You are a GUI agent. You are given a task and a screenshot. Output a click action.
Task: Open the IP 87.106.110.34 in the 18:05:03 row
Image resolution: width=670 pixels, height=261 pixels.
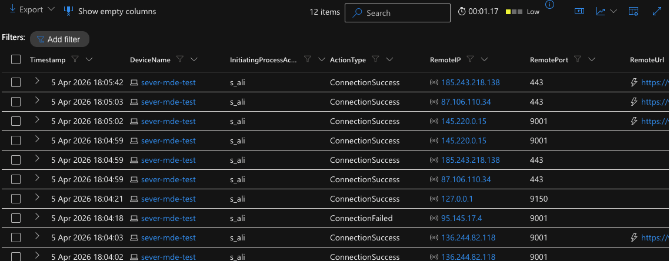tap(466, 102)
